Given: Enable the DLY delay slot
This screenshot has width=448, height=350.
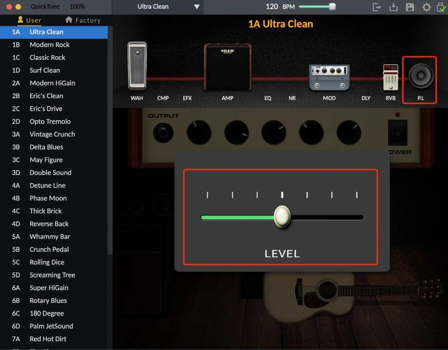Looking at the screenshot, I should point(366,98).
